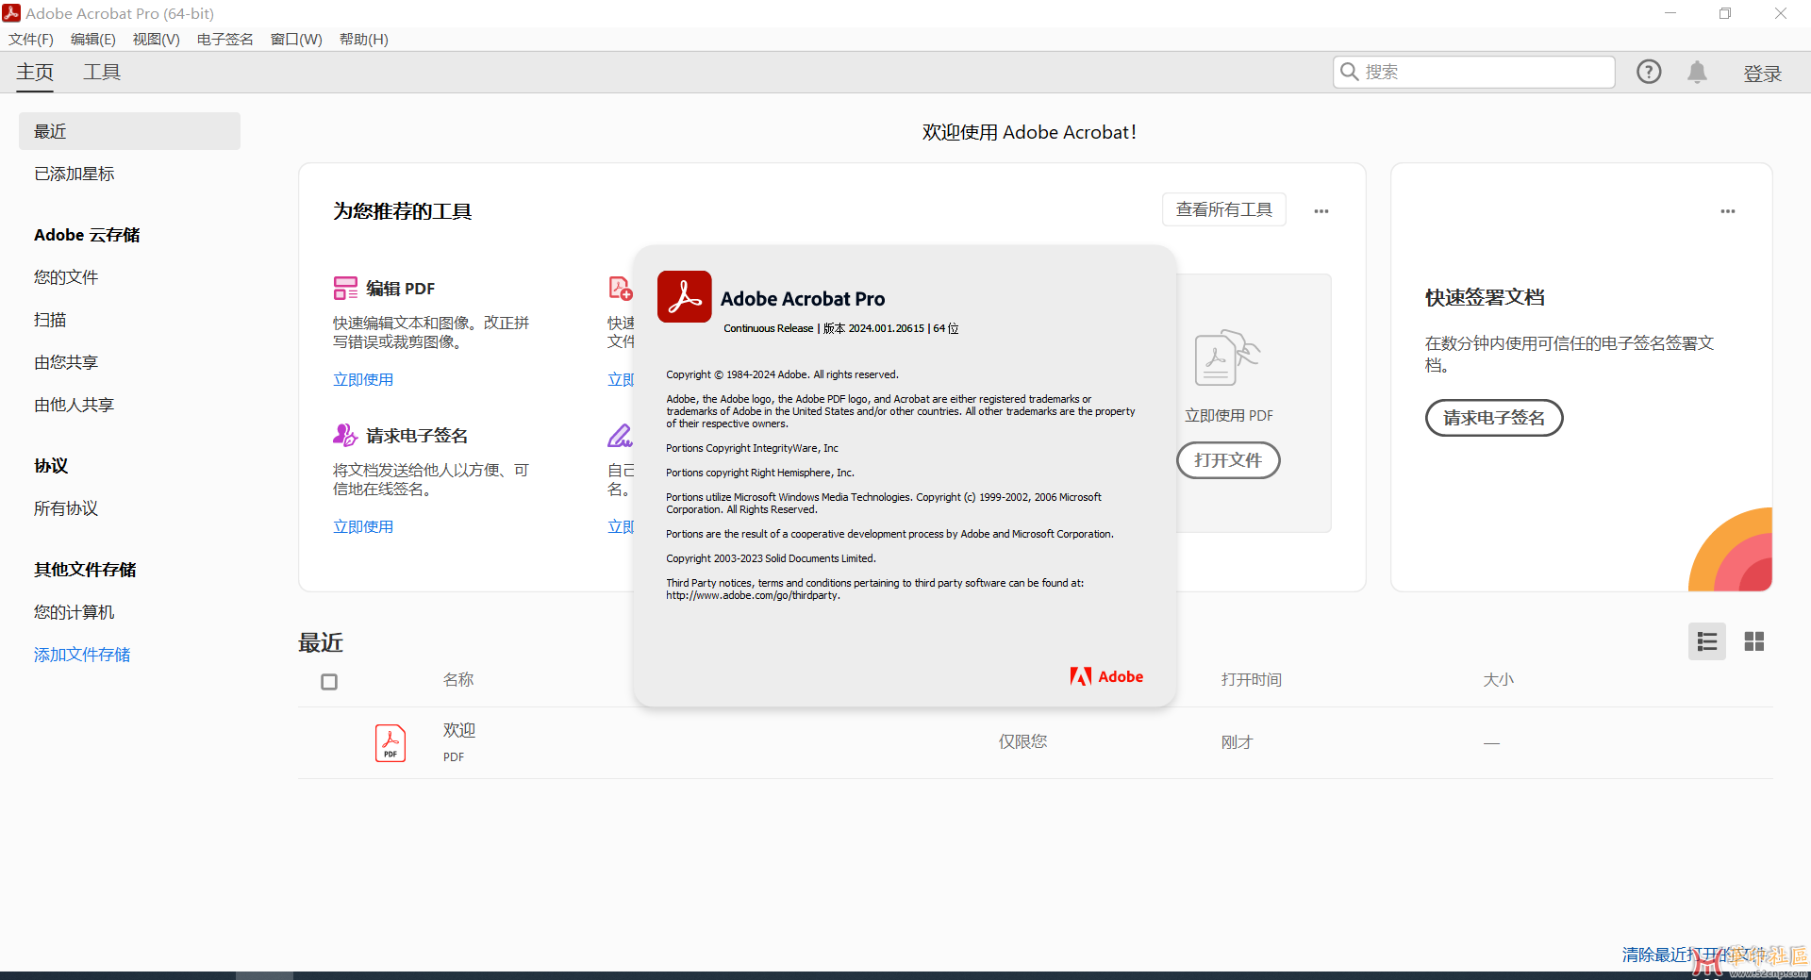Image resolution: width=1811 pixels, height=980 pixels.
Task: Open the 文件(F) menu
Action: [31, 39]
